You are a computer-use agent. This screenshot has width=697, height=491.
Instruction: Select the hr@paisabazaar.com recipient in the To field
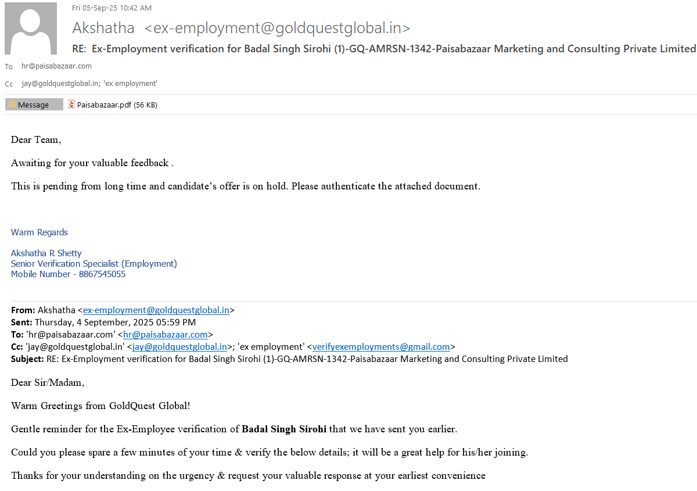point(56,66)
